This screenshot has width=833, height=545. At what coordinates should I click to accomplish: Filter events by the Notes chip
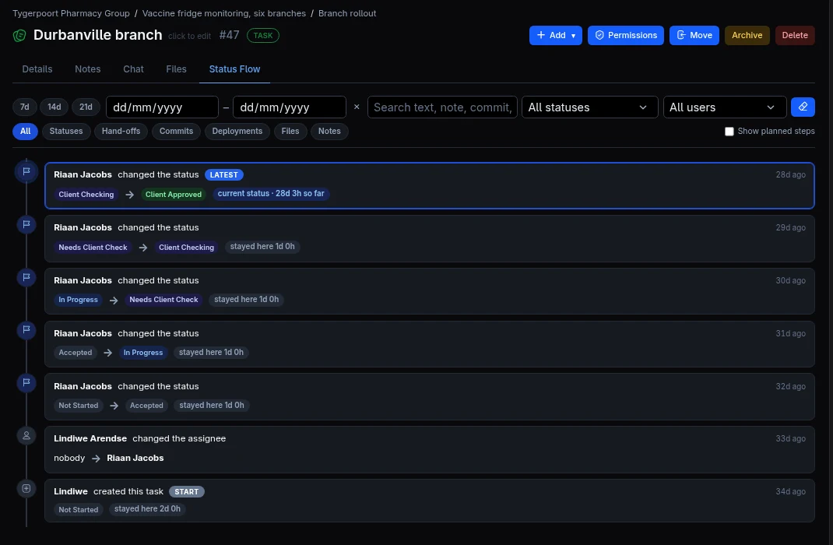[329, 132]
